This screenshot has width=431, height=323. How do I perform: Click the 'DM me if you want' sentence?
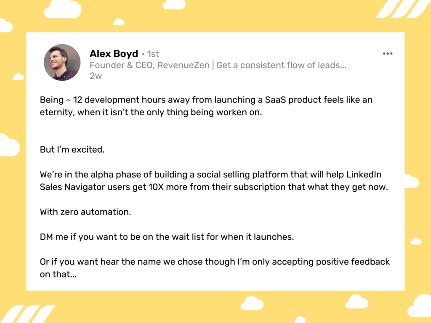tap(167, 237)
